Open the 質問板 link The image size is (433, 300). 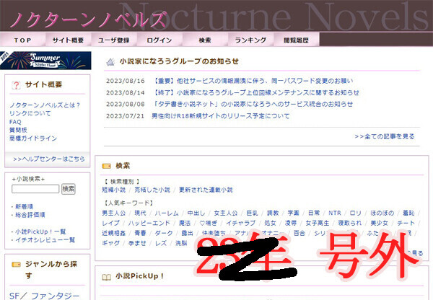pyautogui.click(x=18, y=130)
